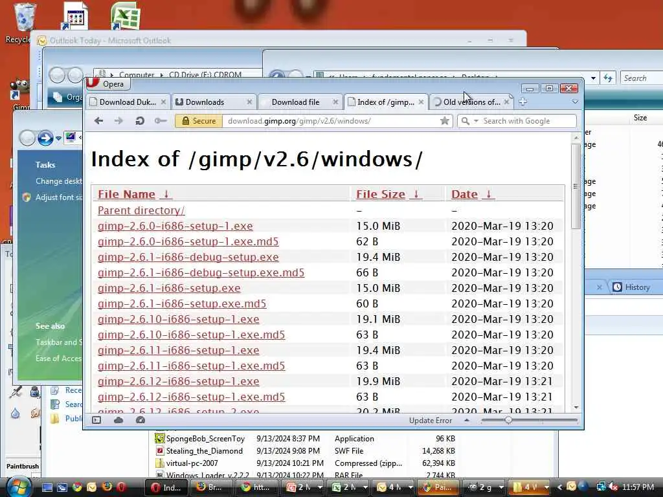Click Adjust font size task link

pos(58,197)
